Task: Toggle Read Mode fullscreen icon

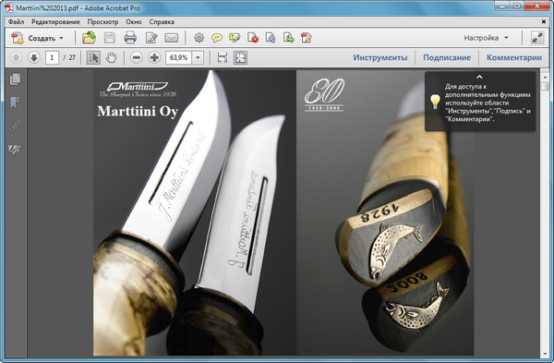Action: tap(537, 38)
